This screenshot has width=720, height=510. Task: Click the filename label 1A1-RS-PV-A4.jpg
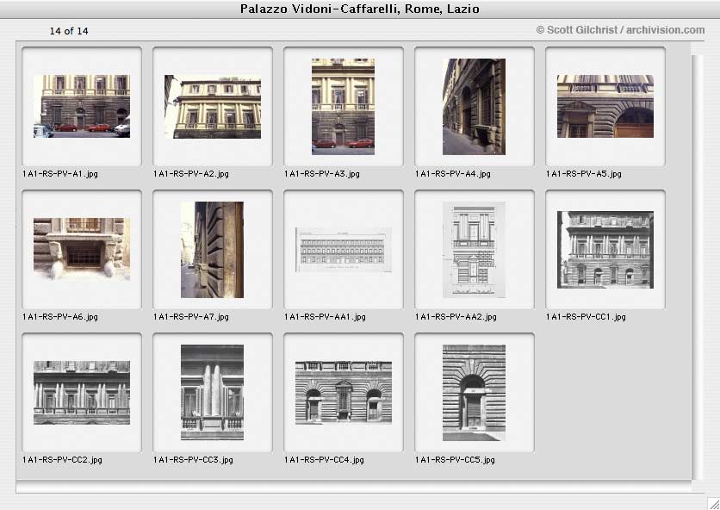(453, 174)
